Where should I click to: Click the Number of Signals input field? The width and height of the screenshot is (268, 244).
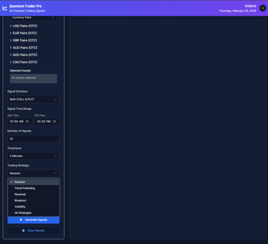[33, 139]
